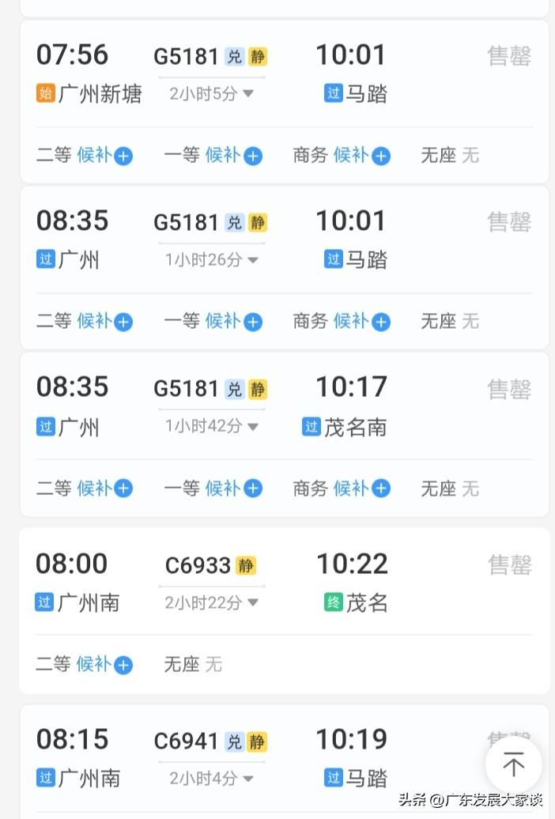This screenshot has width=555, height=819.
Task: Click the 售罄 sold-out label on the first train
Action: (x=509, y=55)
